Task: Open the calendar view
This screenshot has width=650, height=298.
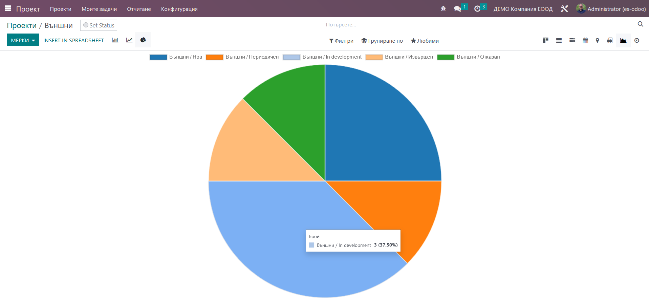Action: 585,41
